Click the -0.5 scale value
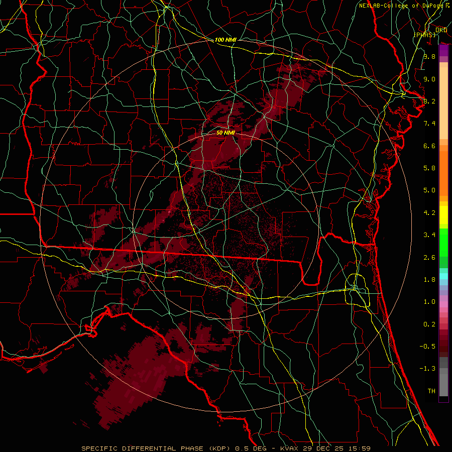Viewport: 452px width, 452px height. pos(427,347)
